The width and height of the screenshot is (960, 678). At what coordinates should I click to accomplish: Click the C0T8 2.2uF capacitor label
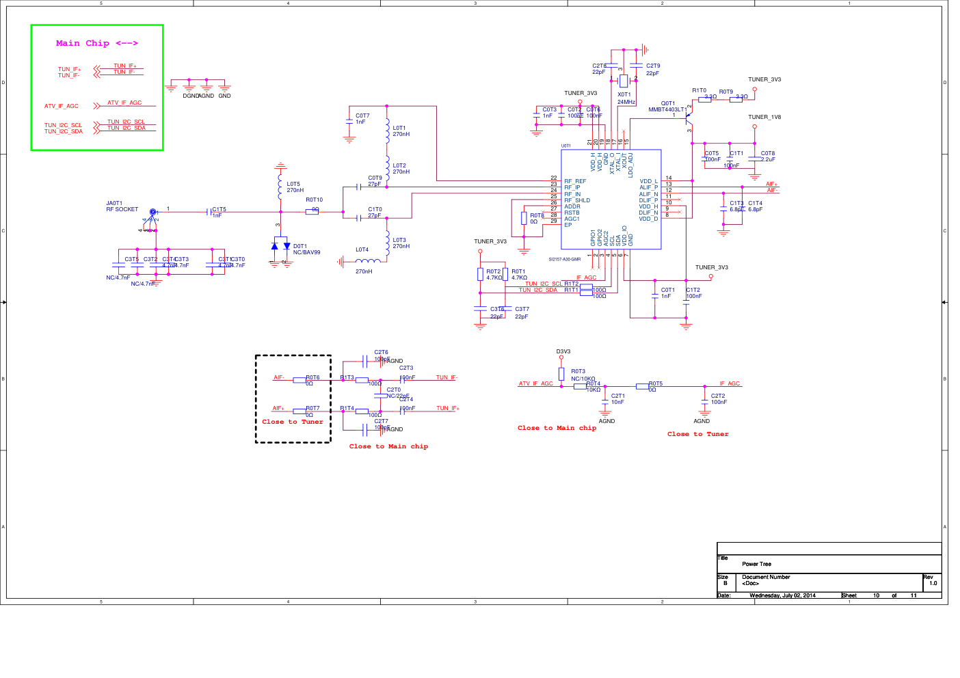coord(768,157)
